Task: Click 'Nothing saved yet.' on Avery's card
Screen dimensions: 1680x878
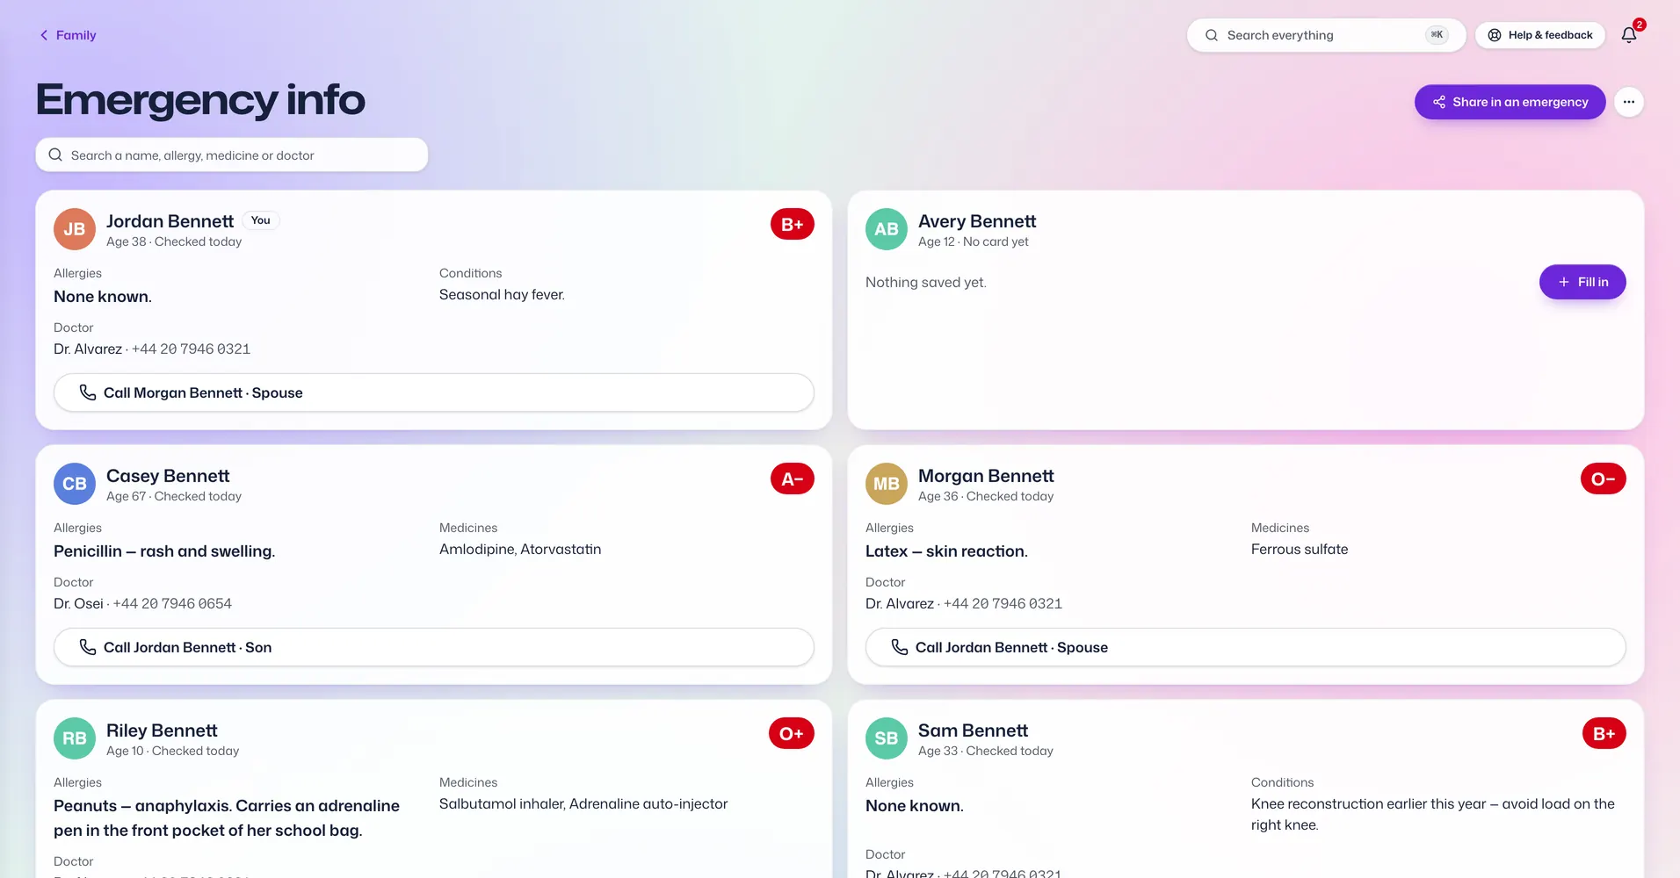Action: click(x=926, y=282)
